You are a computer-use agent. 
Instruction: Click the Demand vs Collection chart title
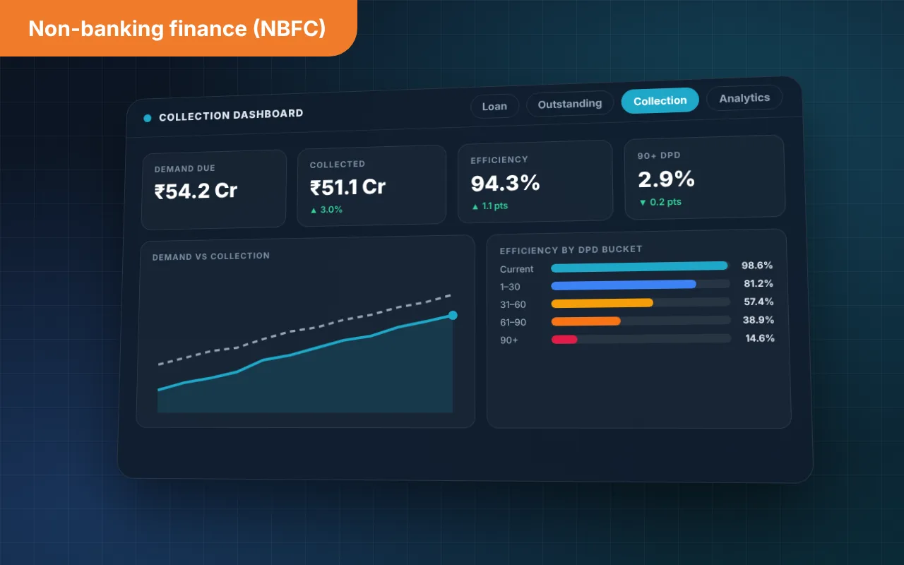[x=211, y=256]
